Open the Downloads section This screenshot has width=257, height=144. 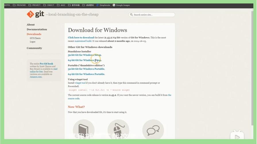click(x=34, y=34)
